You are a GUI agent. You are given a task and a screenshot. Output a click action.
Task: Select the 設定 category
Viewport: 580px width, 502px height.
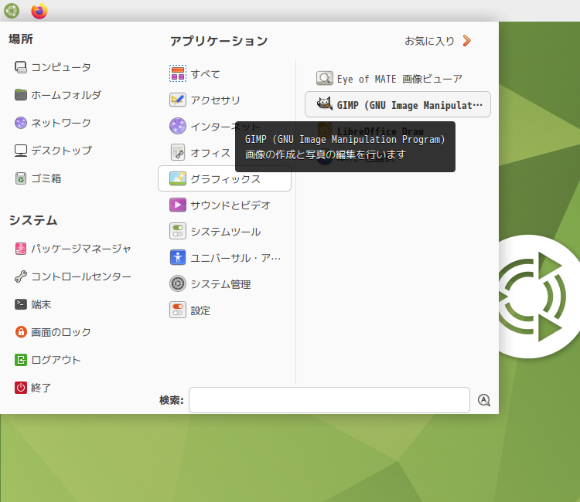click(x=224, y=310)
